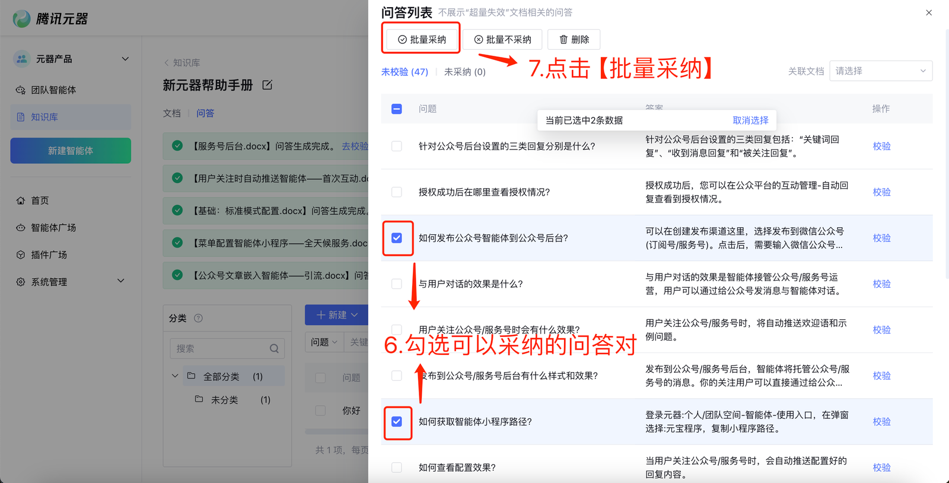Screen dimensions: 949x483
Task: Open 团队智能体 from the sidebar
Action: tap(53, 90)
